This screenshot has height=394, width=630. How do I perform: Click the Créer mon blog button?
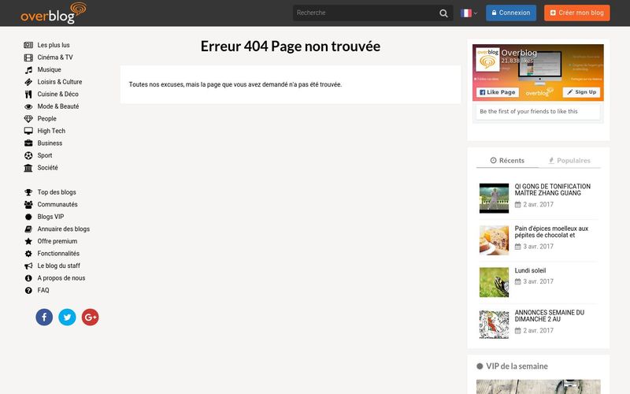576,13
